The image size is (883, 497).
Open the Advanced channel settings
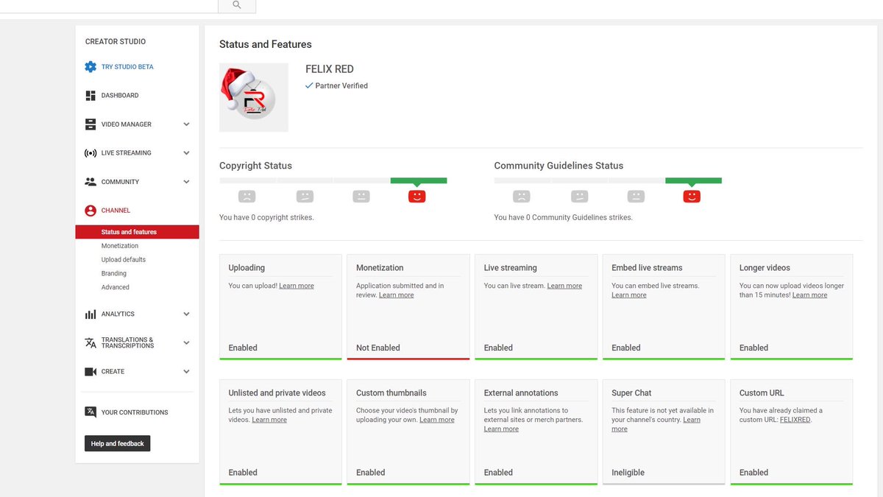click(116, 287)
